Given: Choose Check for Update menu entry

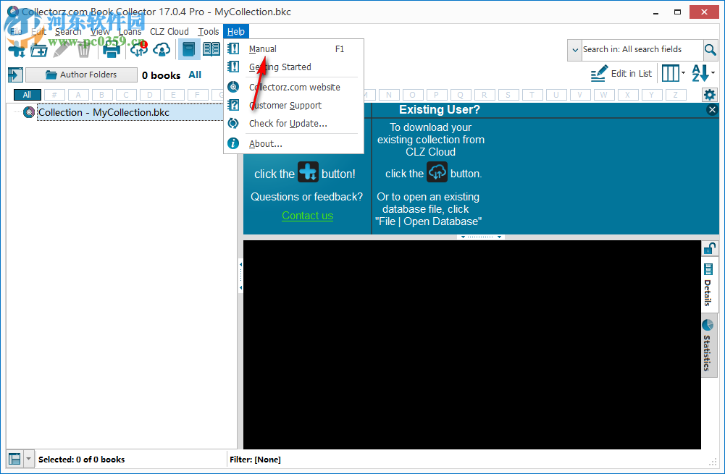Looking at the screenshot, I should point(294,123).
